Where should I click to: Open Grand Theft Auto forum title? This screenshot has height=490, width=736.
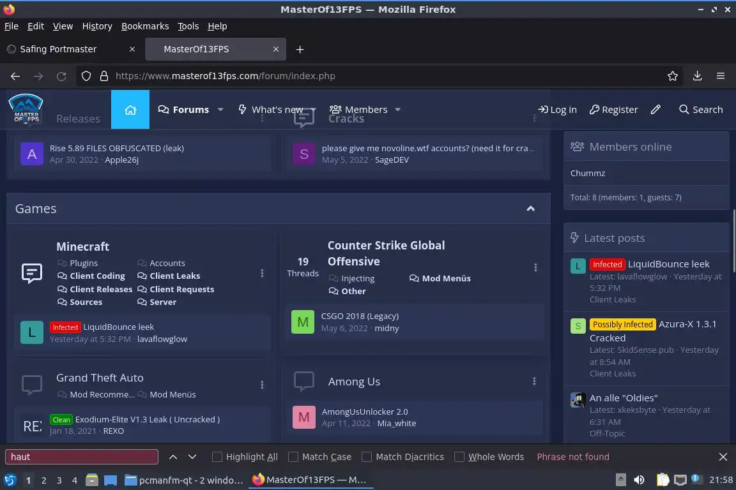click(100, 378)
